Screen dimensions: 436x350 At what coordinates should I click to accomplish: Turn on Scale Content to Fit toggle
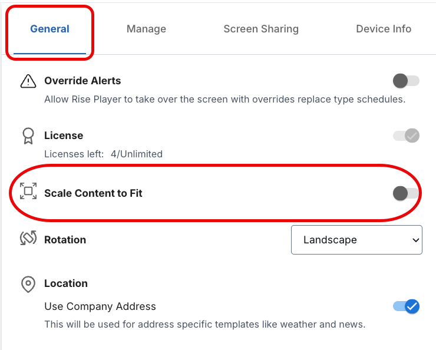click(406, 193)
